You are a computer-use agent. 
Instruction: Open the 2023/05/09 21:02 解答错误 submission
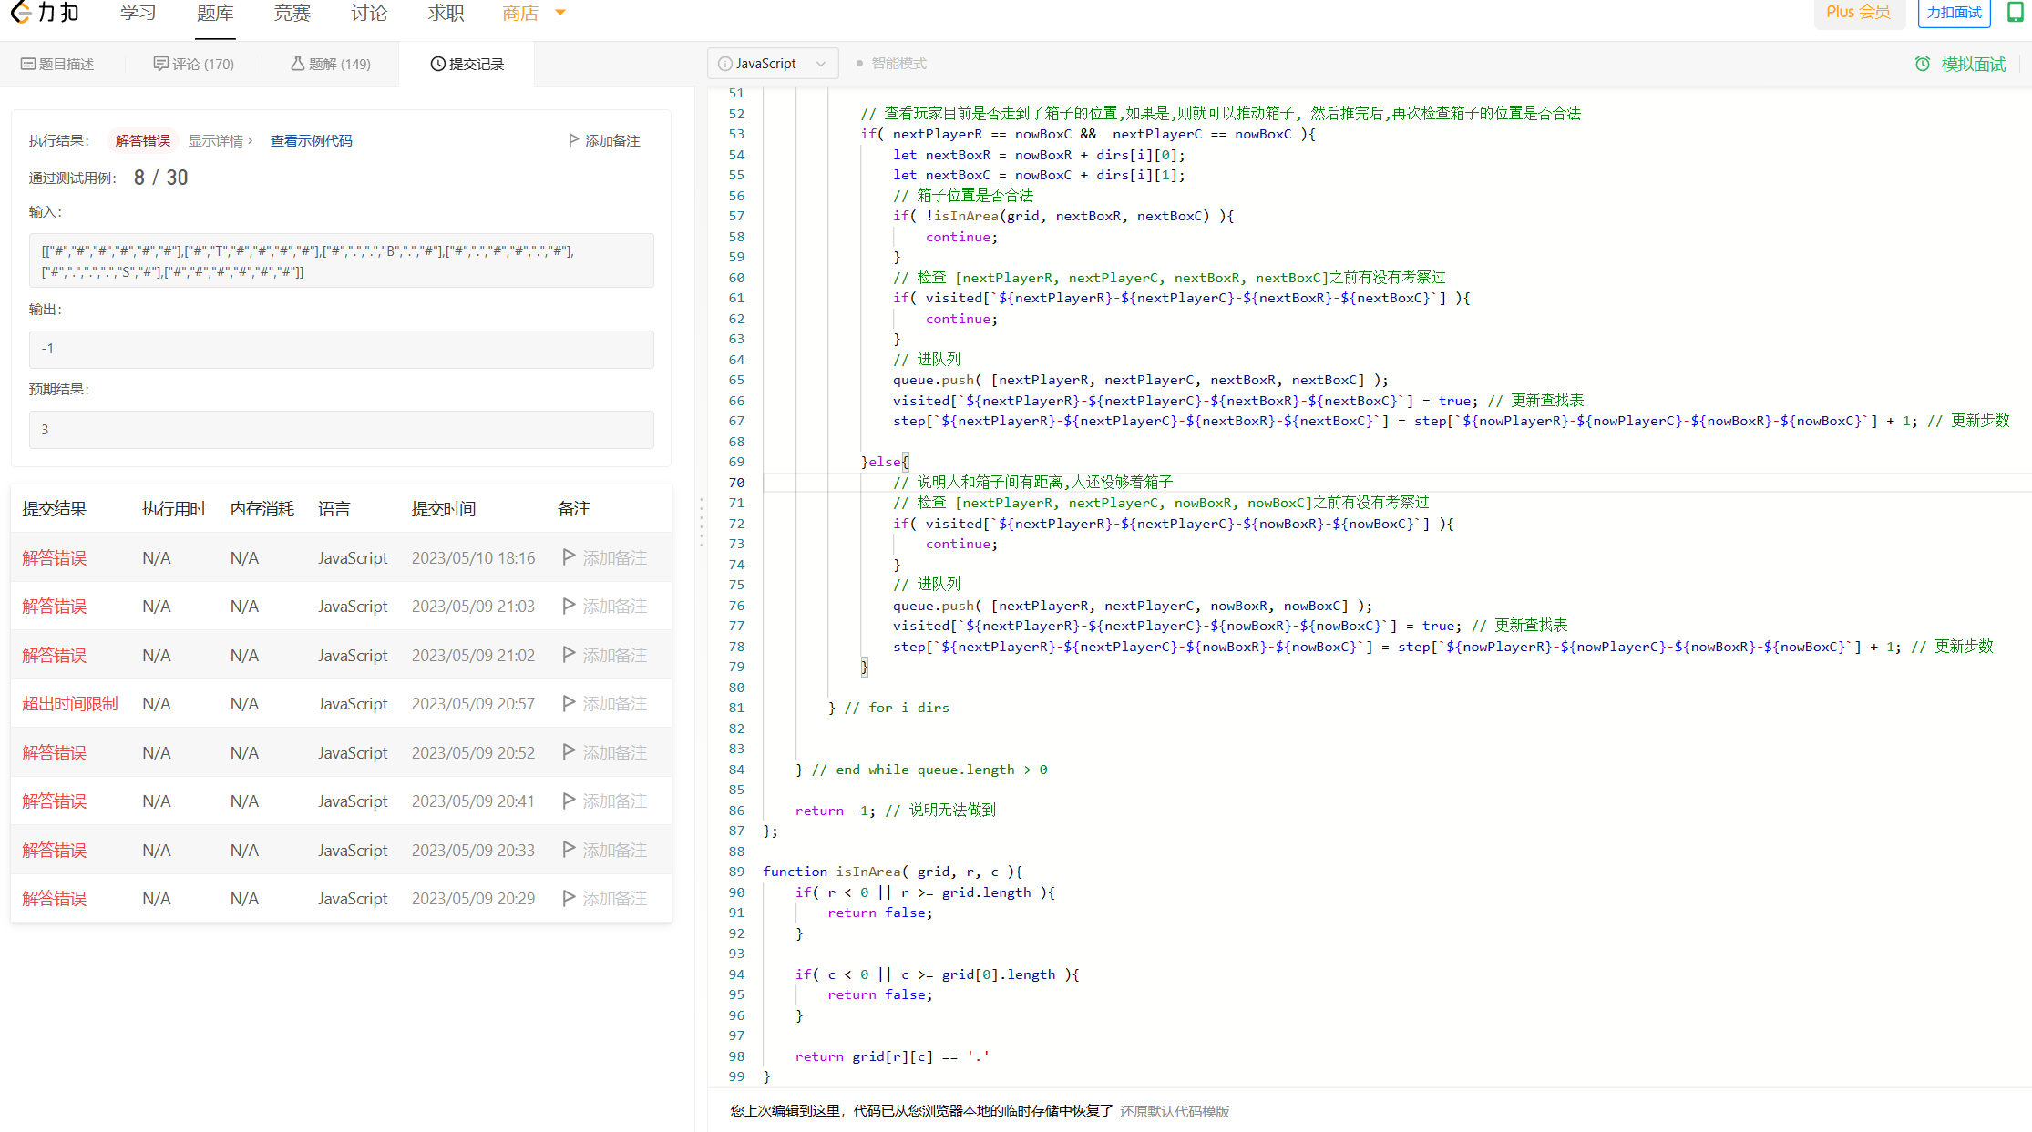pos(55,656)
